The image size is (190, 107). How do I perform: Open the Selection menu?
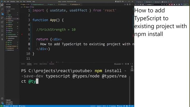click(12, 1)
